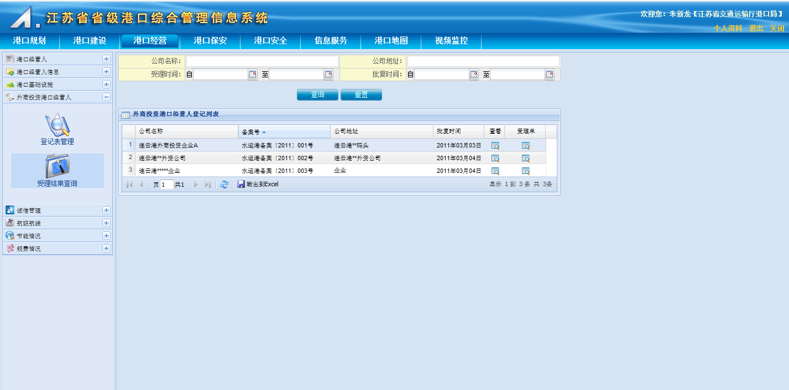Expand the 规费情况 sidebar panel
This screenshot has height=390, width=789.
click(106, 249)
